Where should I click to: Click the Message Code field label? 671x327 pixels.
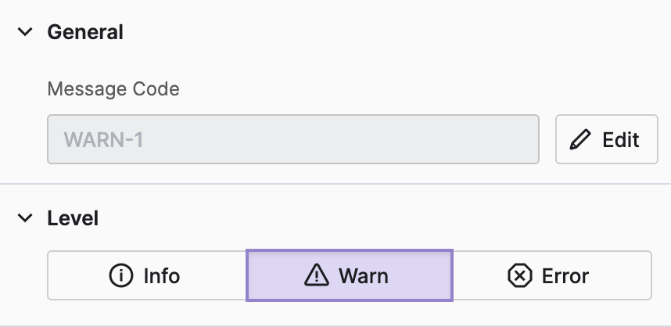click(113, 89)
